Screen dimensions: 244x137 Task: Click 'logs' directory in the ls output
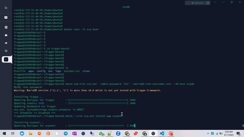coord(58,71)
